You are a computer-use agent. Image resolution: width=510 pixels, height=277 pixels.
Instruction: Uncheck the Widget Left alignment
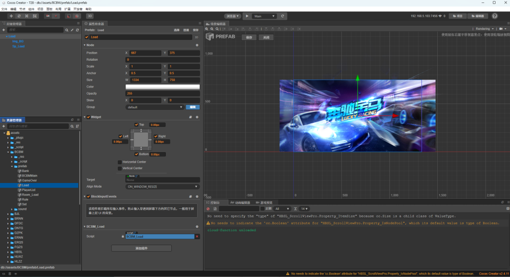pos(121,136)
